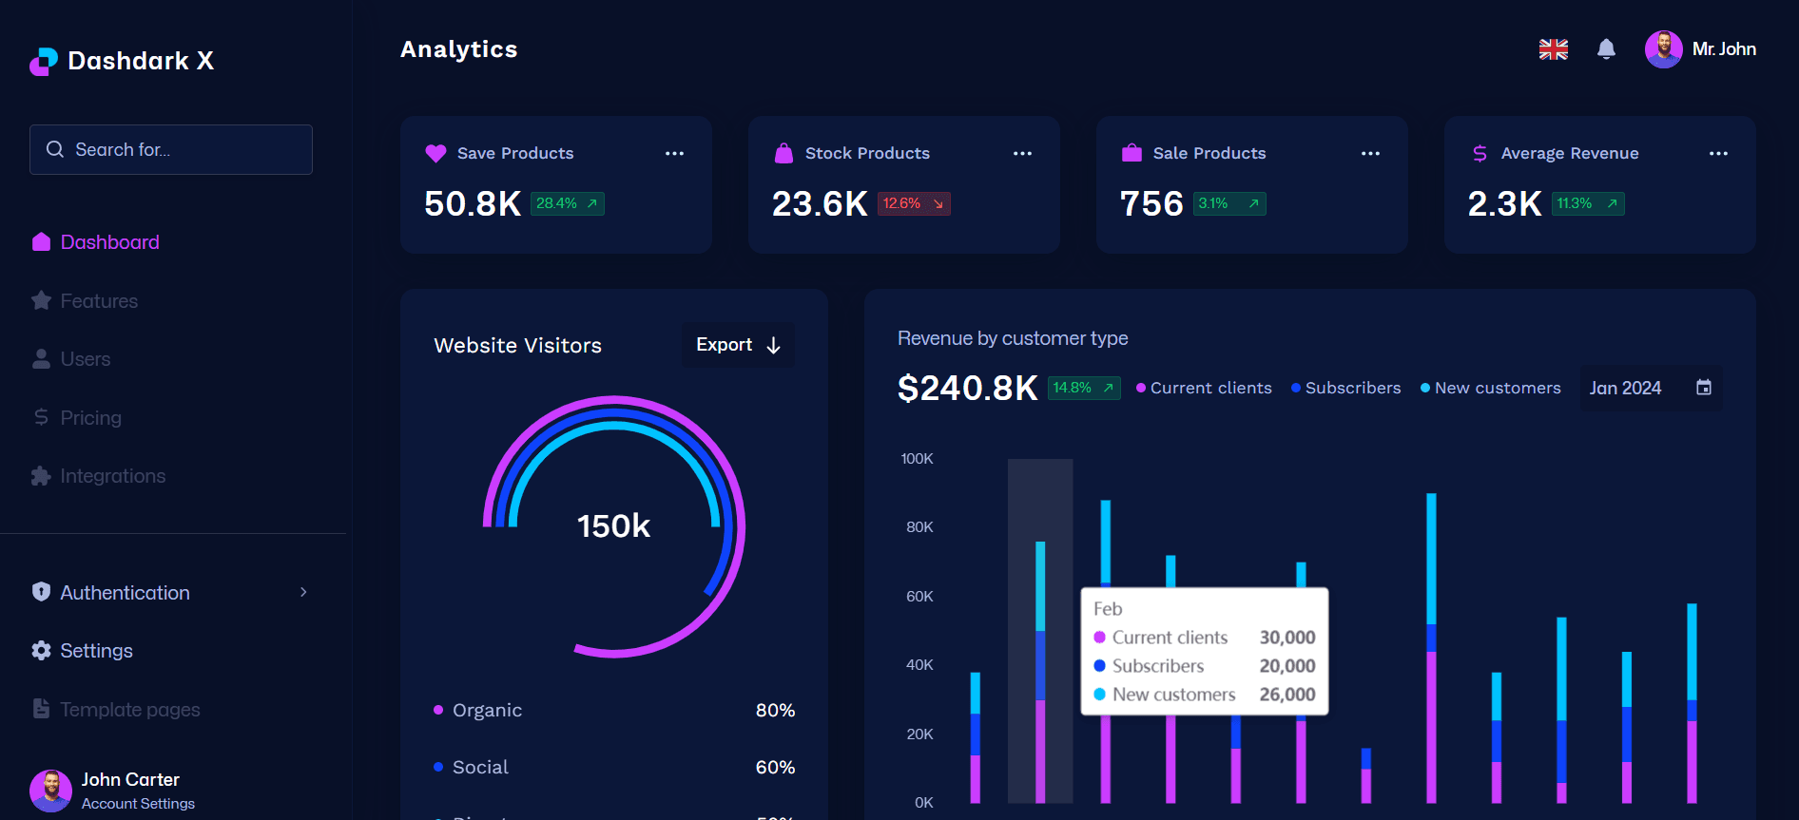Click the 28.4% growth badge
This screenshot has width=1799, height=820.
pyautogui.click(x=567, y=203)
